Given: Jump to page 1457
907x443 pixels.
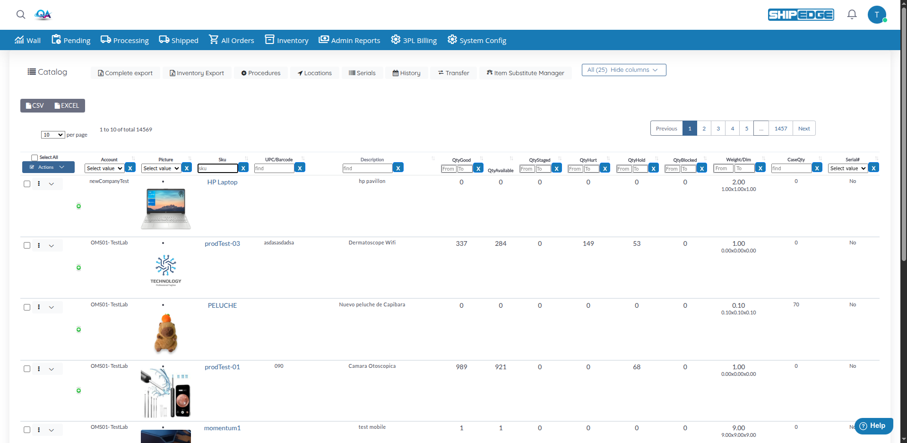Looking at the screenshot, I should coord(781,129).
